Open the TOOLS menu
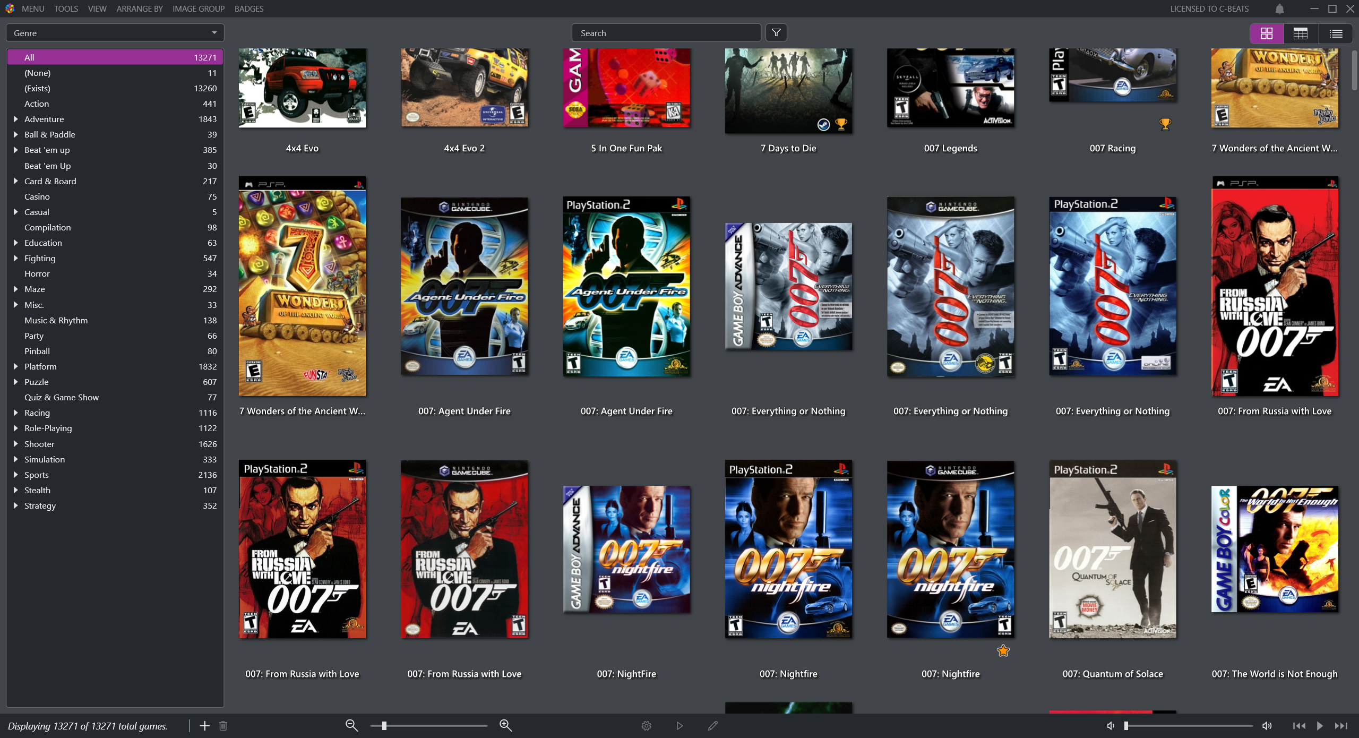Image resolution: width=1359 pixels, height=738 pixels. point(66,9)
